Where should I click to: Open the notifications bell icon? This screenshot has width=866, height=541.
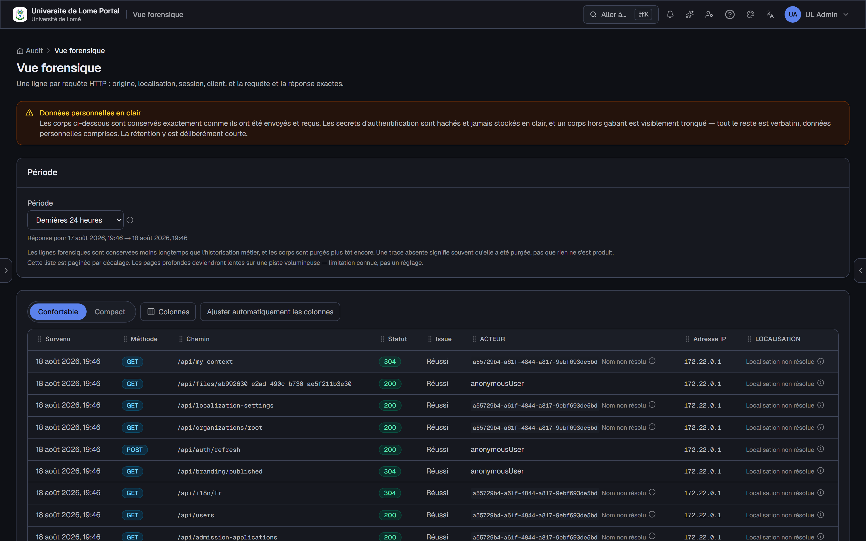(x=670, y=15)
